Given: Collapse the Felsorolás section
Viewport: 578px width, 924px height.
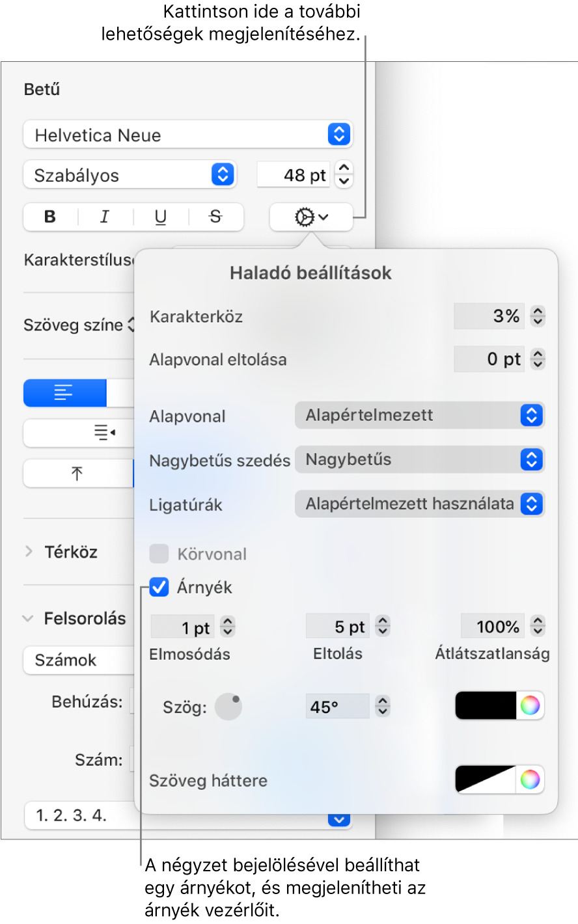Looking at the screenshot, I should 28,618.
